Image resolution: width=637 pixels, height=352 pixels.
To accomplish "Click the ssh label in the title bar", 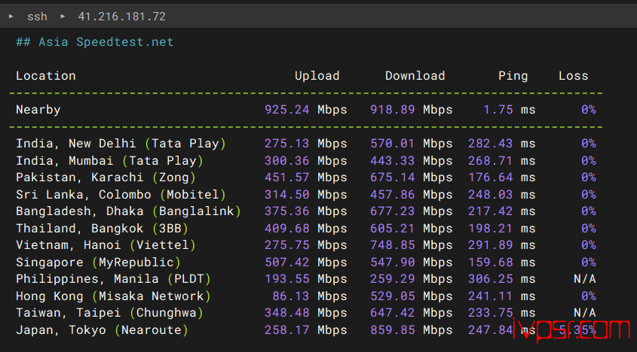I will tap(37, 16).
